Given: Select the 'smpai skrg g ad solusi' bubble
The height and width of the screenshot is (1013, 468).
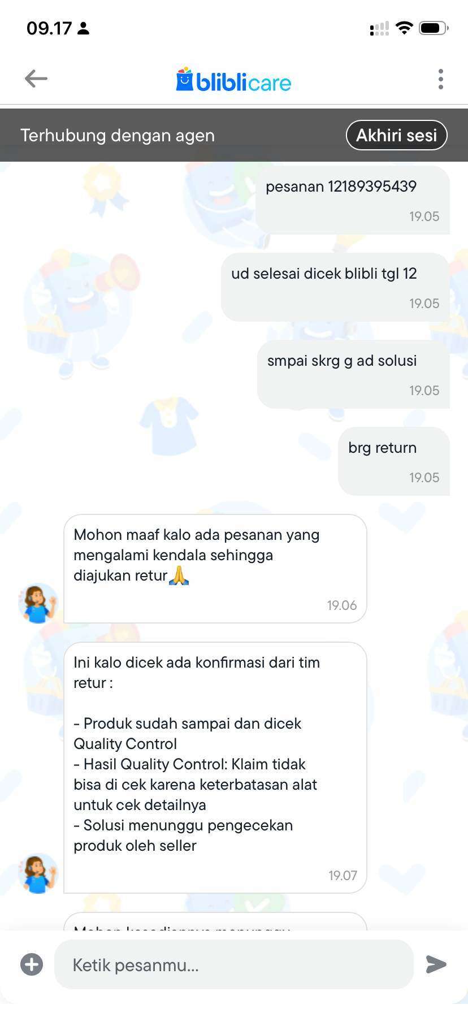Looking at the screenshot, I should click(353, 374).
